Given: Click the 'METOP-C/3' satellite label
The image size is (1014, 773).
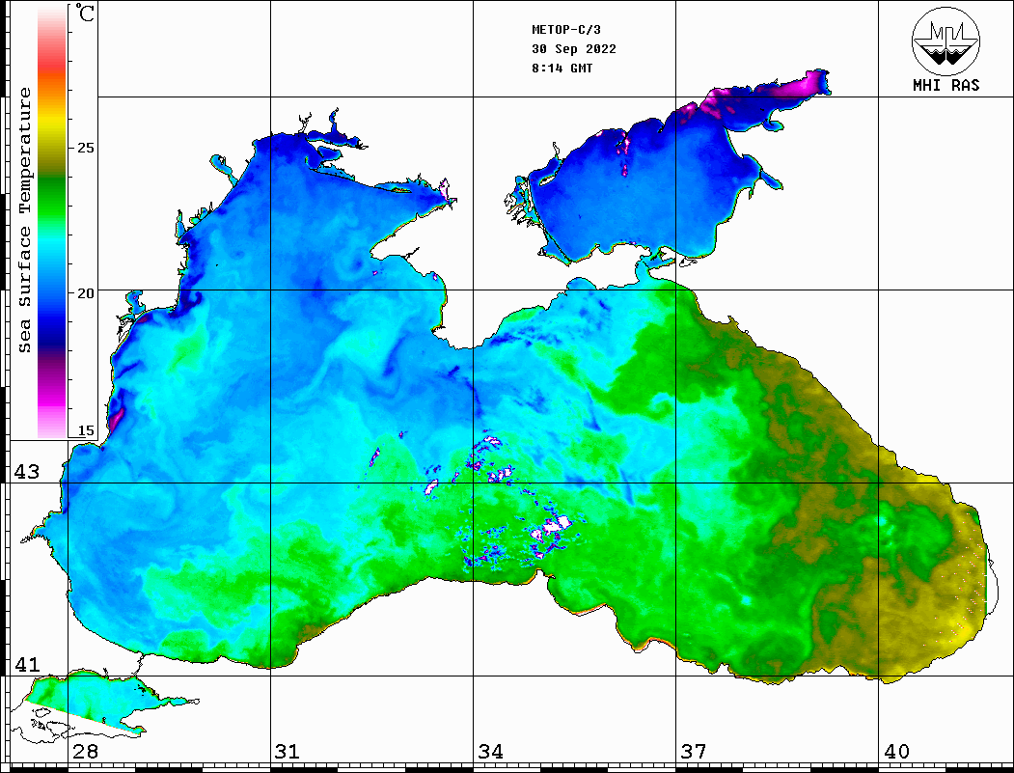Looking at the screenshot, I should point(566,30).
